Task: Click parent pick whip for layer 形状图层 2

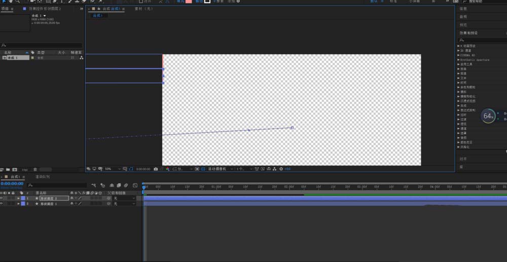Action: click(x=108, y=198)
